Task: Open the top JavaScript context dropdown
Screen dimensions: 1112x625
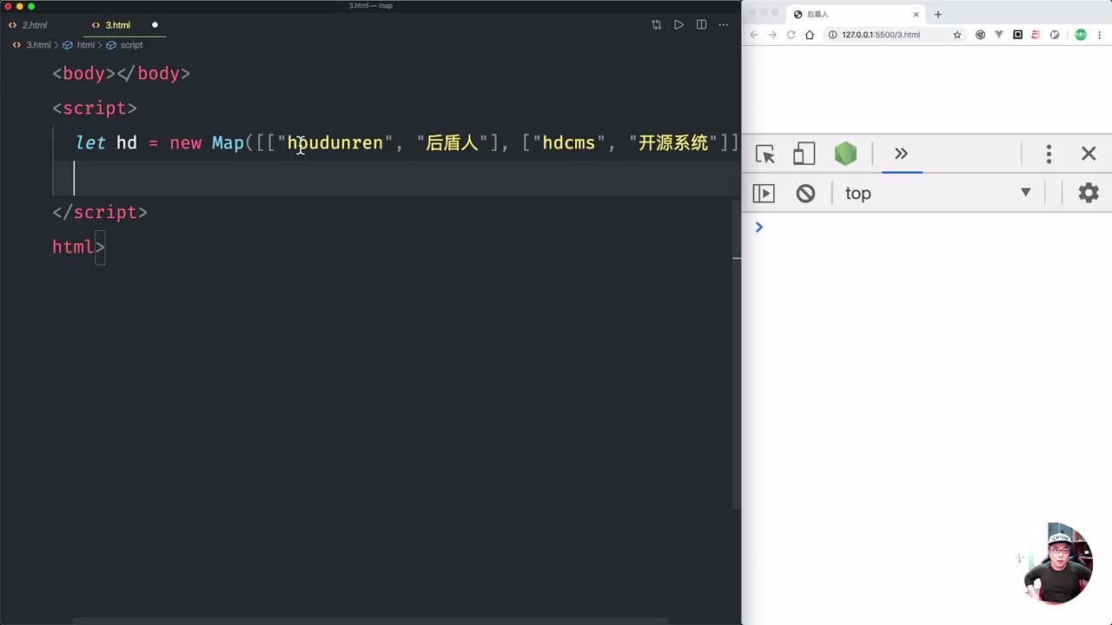Action: point(938,193)
